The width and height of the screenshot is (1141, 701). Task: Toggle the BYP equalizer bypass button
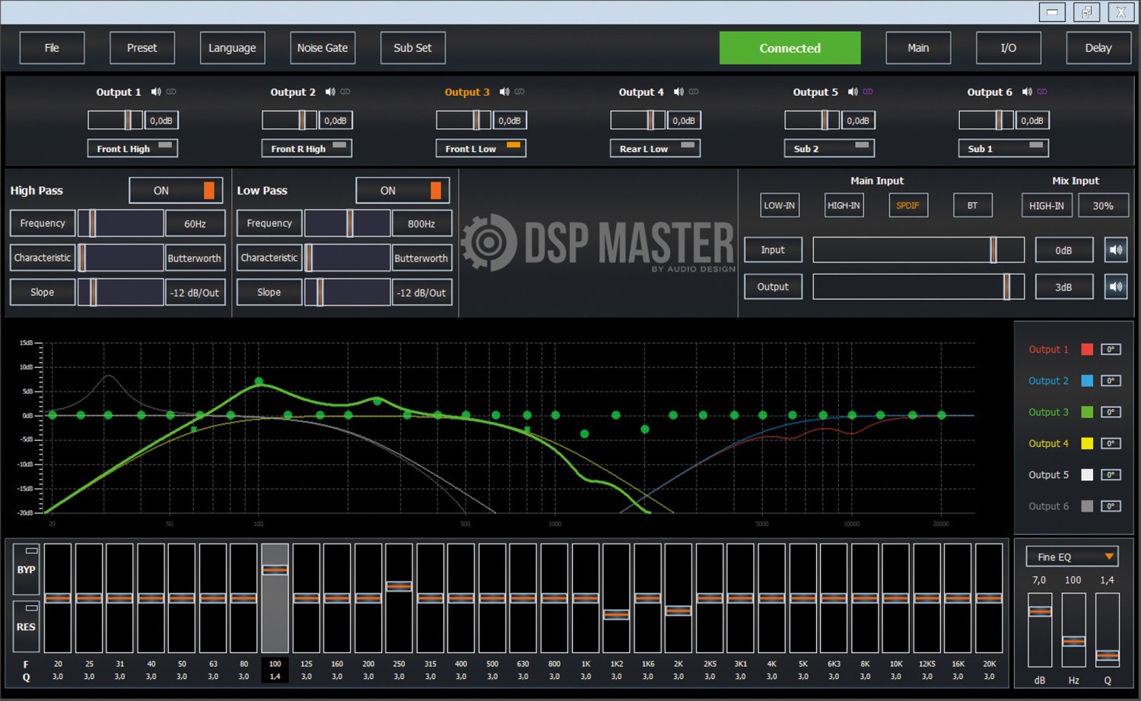pos(27,569)
